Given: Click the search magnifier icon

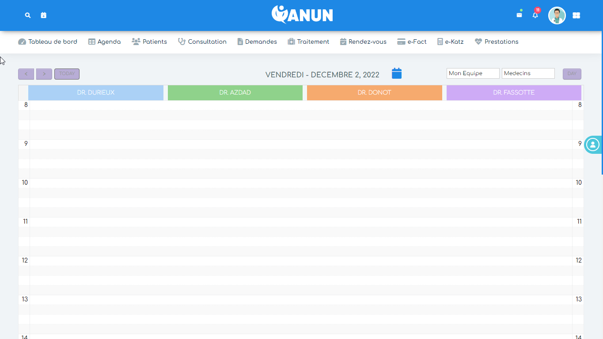Looking at the screenshot, I should coord(28,15).
